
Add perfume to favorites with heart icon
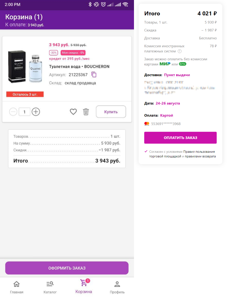(73, 112)
